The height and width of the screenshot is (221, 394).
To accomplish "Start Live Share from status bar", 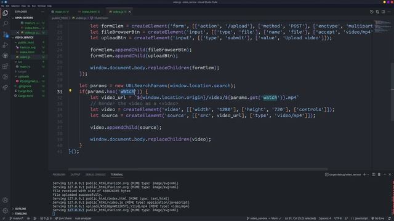I will coord(63,219).
